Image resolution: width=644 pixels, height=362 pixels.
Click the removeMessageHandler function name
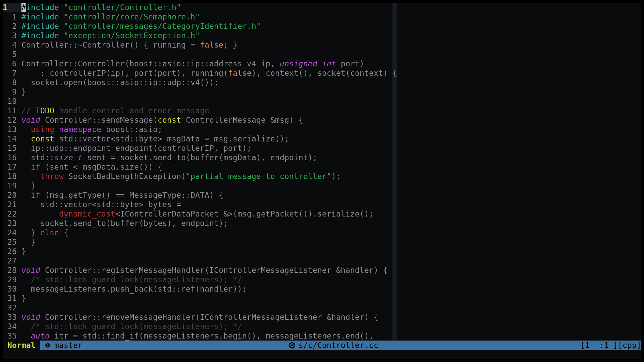(x=148, y=317)
